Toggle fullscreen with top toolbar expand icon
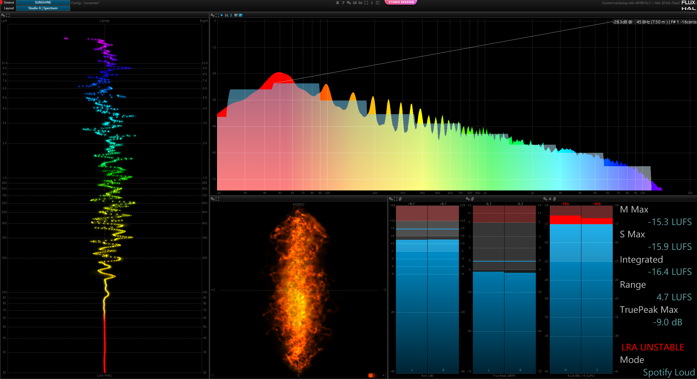This screenshot has width=697, height=379. (x=366, y=3)
